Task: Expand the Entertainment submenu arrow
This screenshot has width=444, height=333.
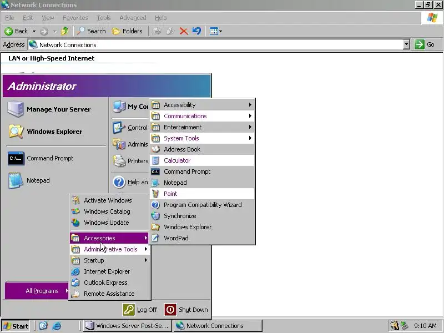Action: click(x=250, y=127)
